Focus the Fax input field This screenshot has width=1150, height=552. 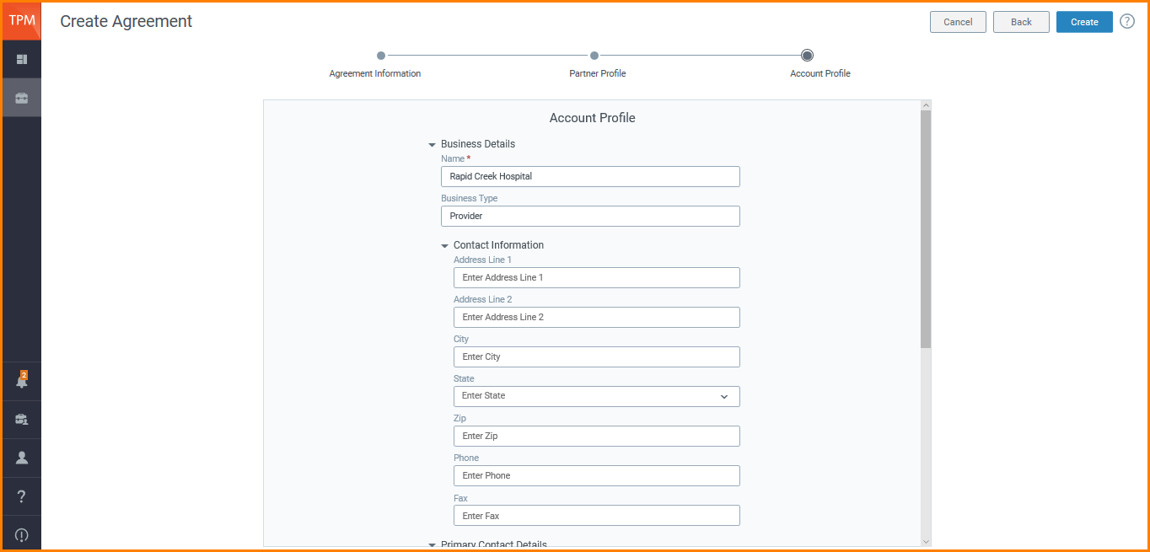pyautogui.click(x=597, y=516)
